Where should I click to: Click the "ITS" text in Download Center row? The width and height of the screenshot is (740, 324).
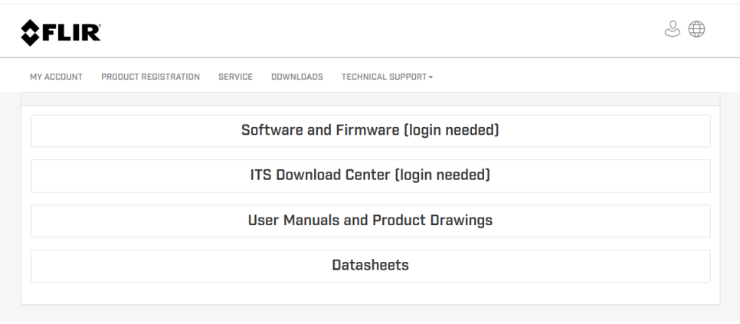click(261, 175)
